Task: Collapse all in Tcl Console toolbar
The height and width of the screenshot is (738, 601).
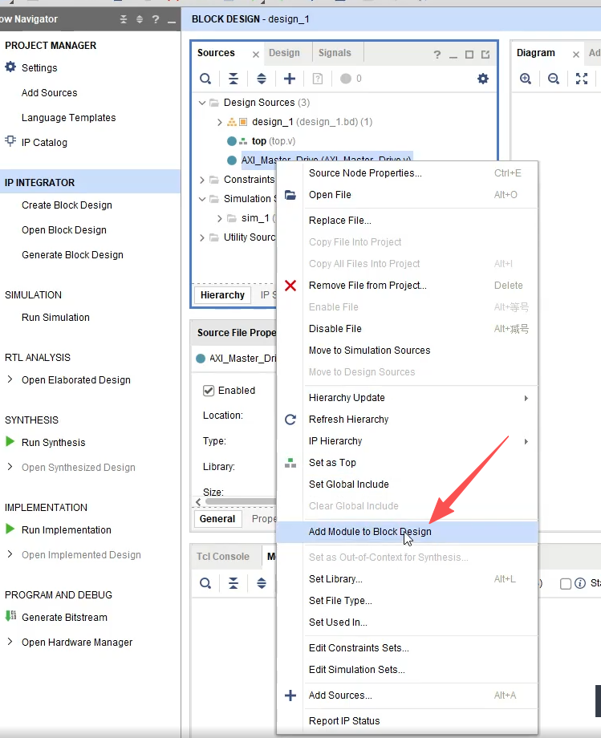Action: pyautogui.click(x=233, y=584)
